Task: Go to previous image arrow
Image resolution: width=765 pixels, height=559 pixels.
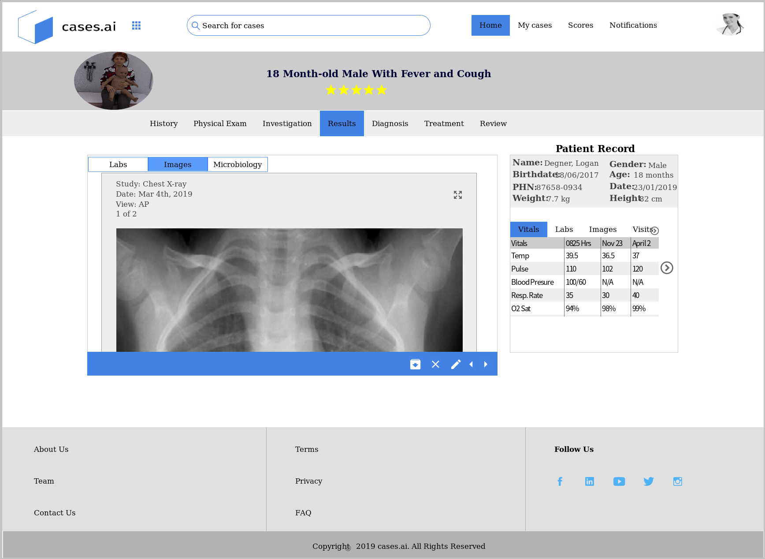Action: (x=471, y=364)
